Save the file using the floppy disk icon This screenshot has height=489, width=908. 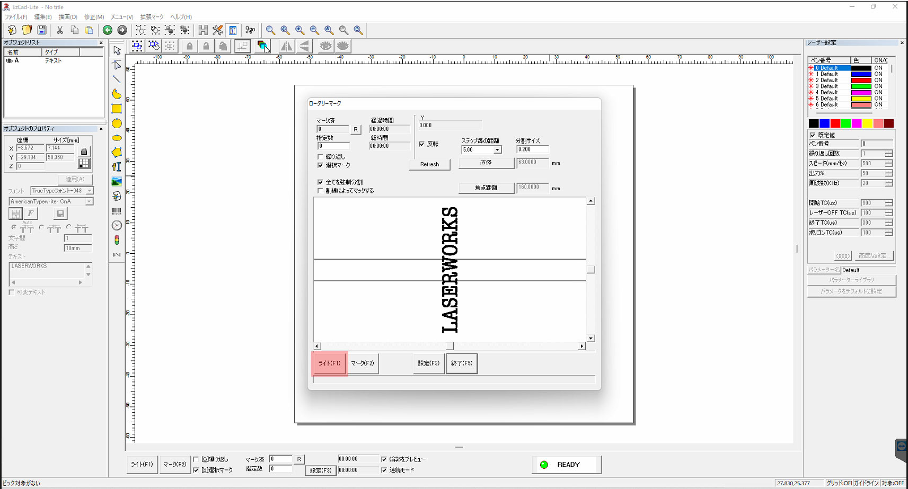(42, 30)
